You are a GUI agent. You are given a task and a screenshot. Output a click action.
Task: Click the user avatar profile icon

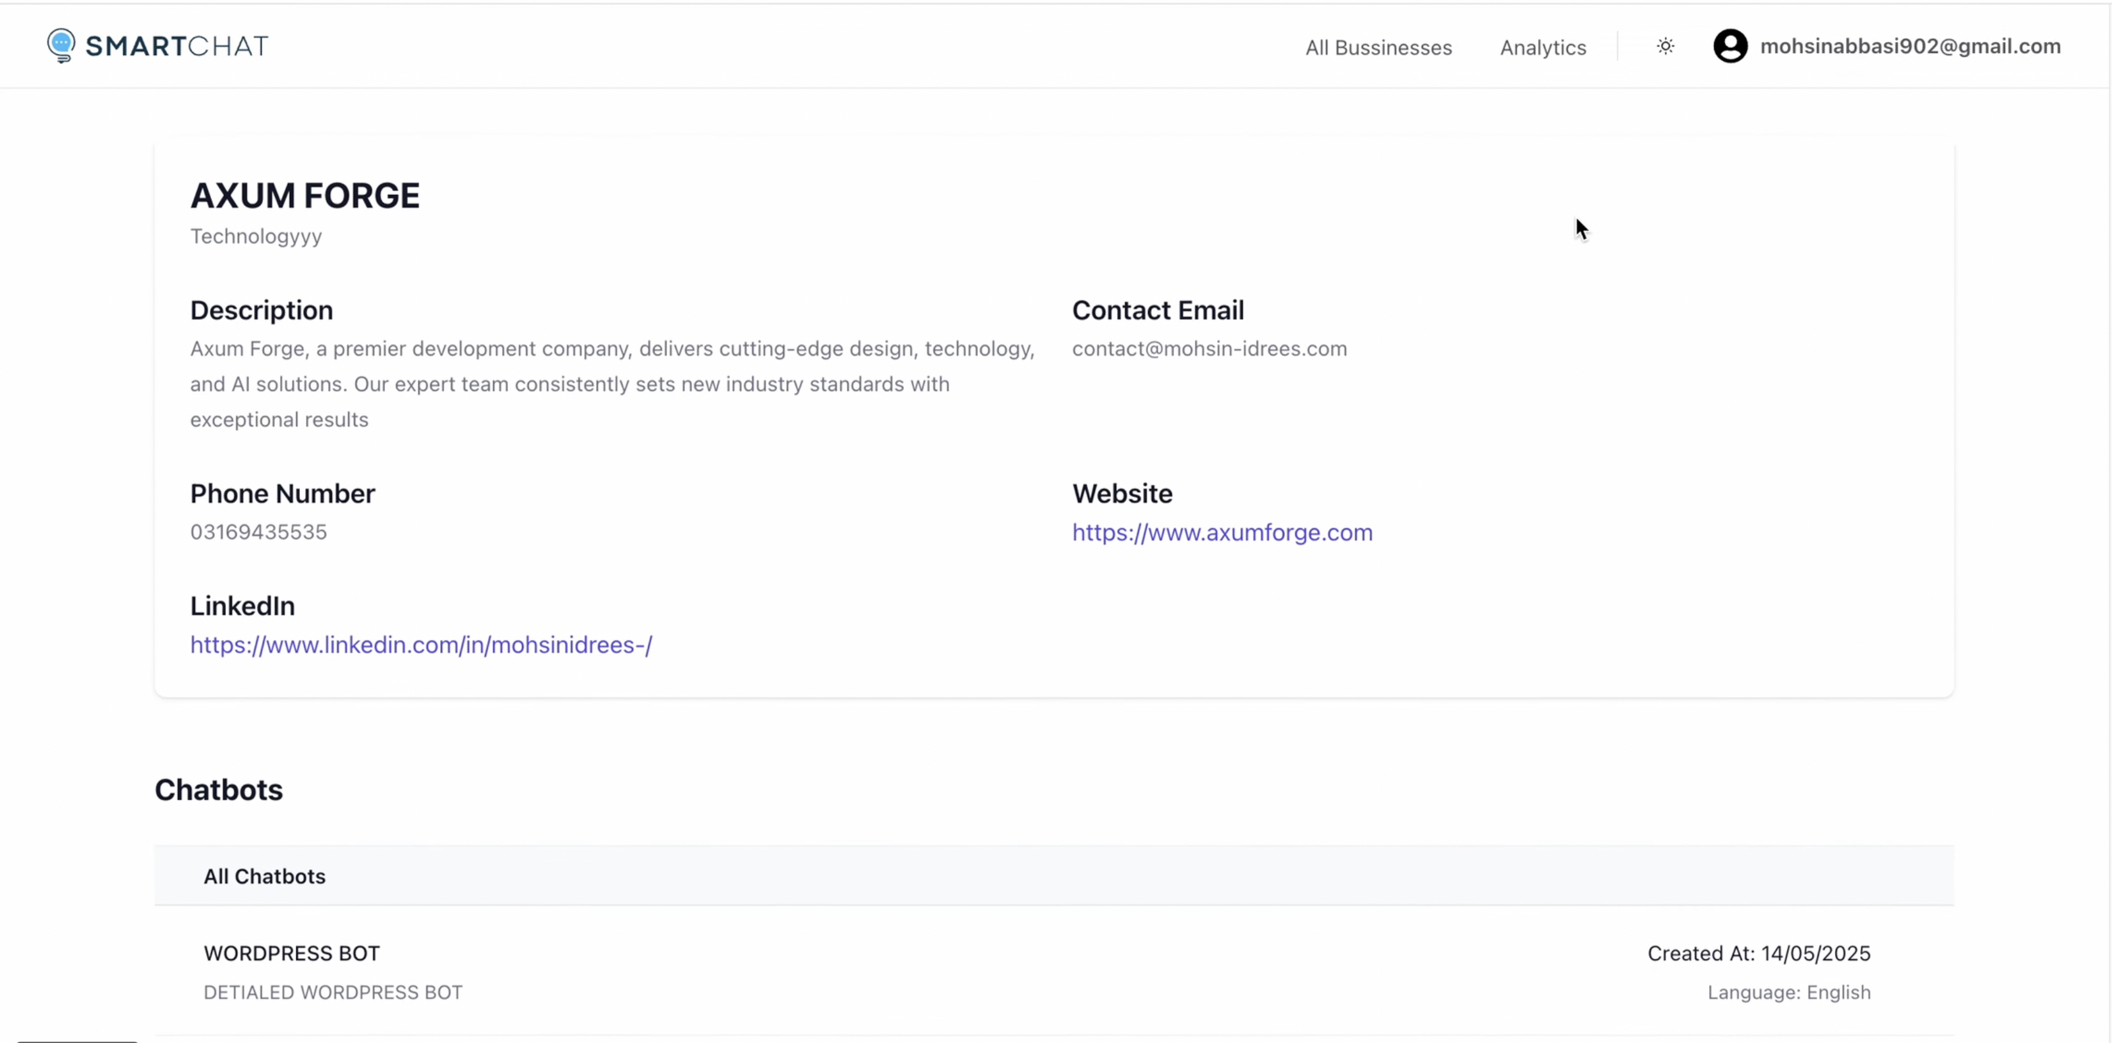[x=1730, y=47]
